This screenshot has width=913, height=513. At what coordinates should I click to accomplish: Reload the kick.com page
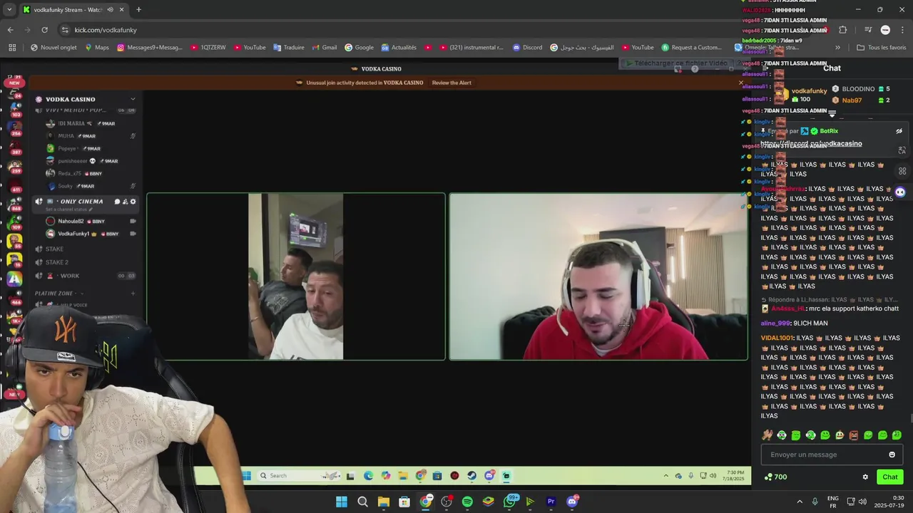pos(44,30)
